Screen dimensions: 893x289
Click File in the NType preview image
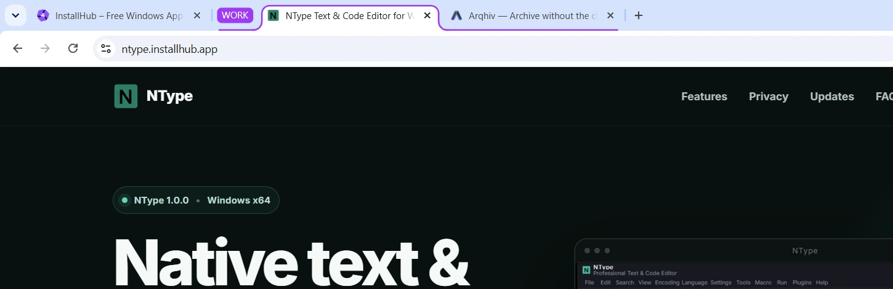(x=589, y=283)
